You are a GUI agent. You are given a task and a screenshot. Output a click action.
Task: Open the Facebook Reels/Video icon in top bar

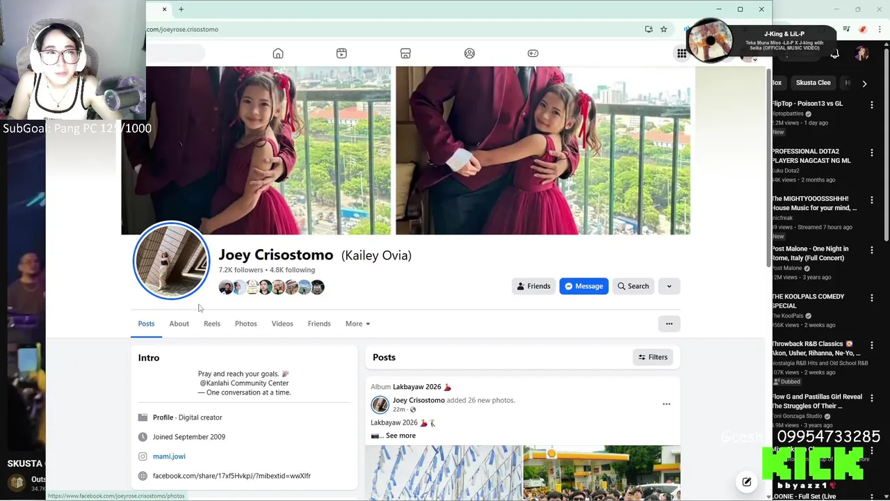point(341,54)
